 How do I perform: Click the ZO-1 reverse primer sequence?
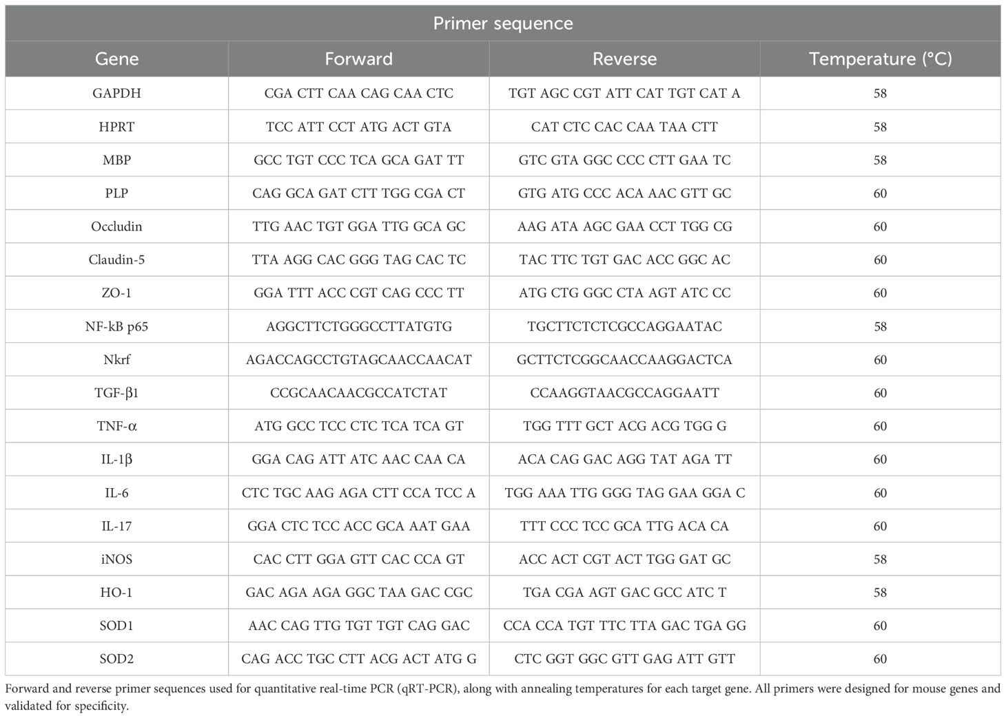coord(624,293)
